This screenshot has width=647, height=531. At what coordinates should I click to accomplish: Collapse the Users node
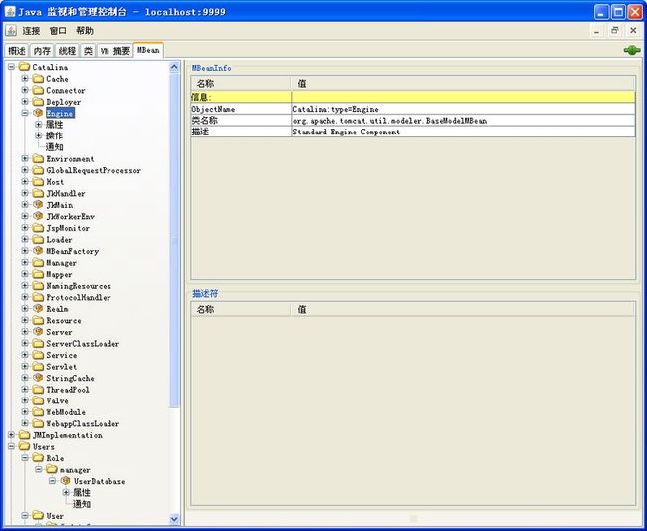click(11, 446)
